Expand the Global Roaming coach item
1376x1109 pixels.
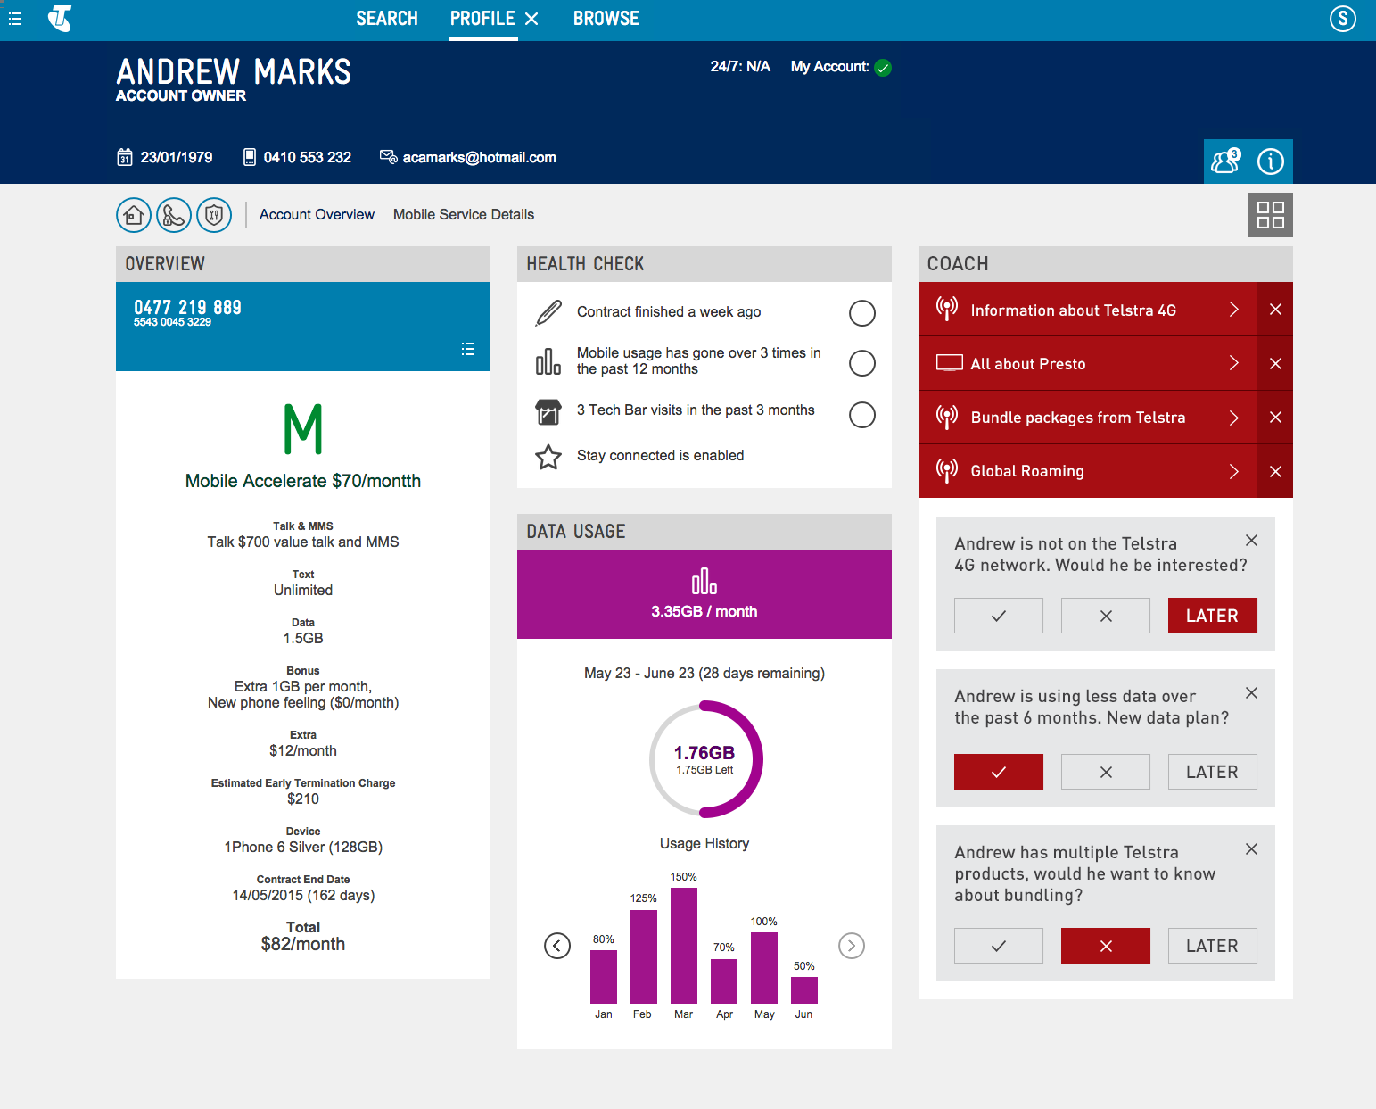1233,471
